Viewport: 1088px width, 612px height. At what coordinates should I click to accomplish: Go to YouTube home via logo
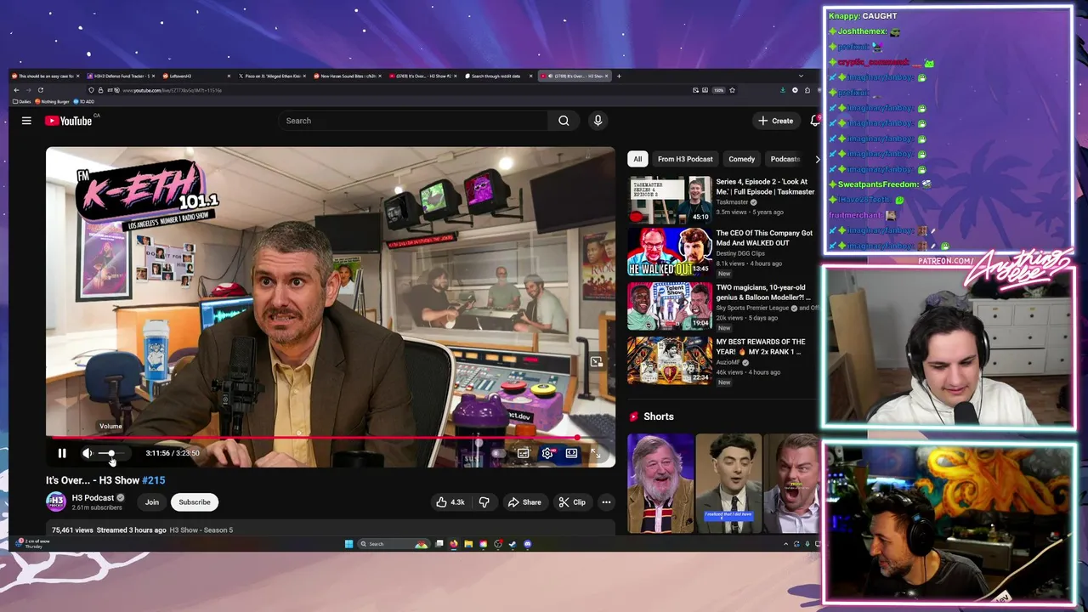pos(68,121)
